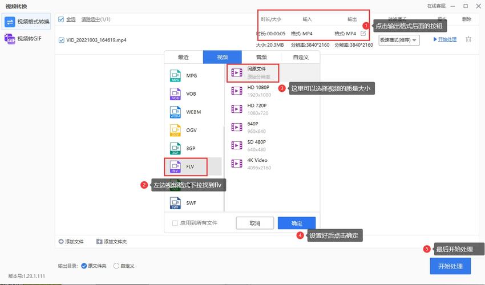Select 原文件夹 output radio button

tap(83, 266)
